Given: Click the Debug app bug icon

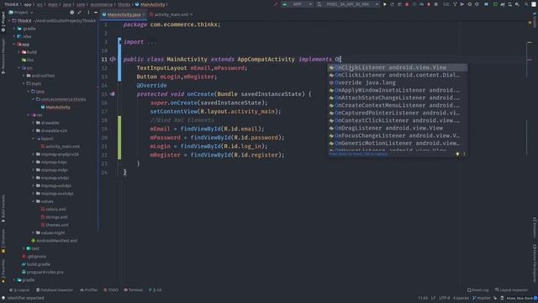Looking at the screenshot, I should click(407, 4).
